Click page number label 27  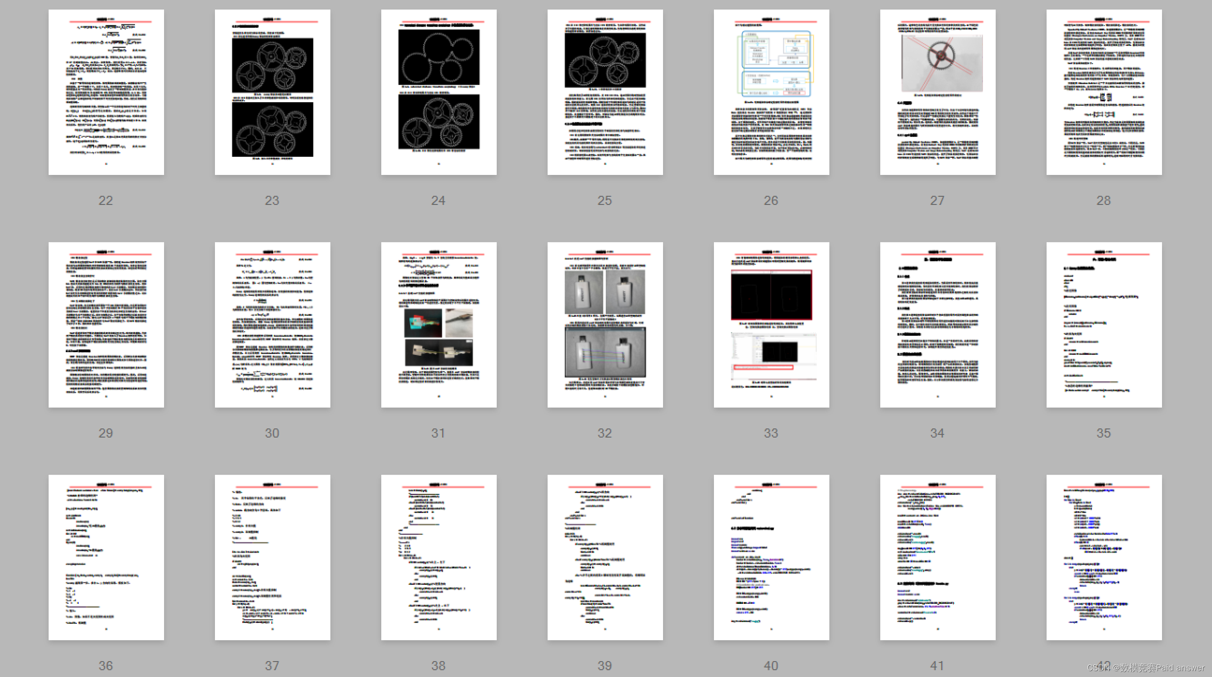(x=937, y=200)
